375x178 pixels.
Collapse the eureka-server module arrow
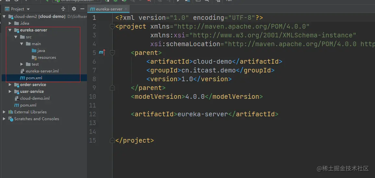coord(10,30)
